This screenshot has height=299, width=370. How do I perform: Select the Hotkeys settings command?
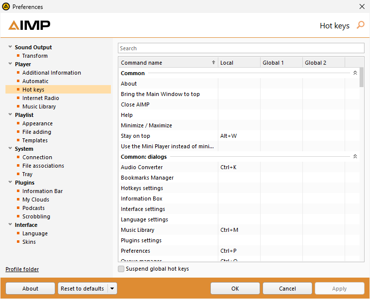pyautogui.click(x=239, y=188)
